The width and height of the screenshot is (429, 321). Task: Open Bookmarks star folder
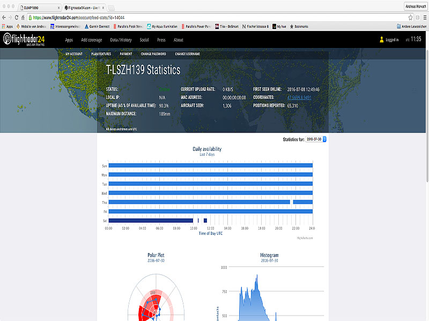(299, 26)
